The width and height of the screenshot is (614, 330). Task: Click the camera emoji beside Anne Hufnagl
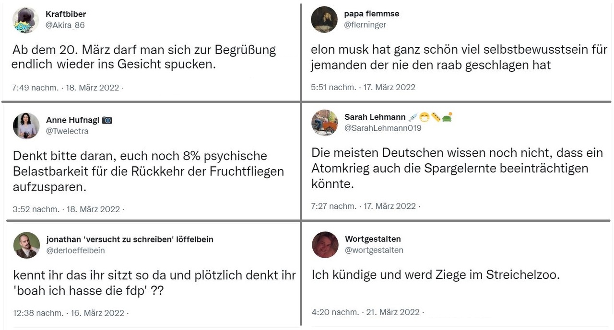[107, 120]
